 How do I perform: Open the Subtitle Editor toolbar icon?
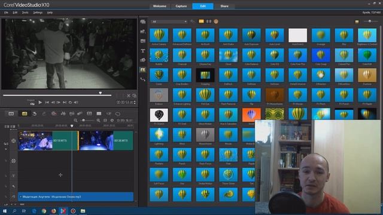coord(89,114)
